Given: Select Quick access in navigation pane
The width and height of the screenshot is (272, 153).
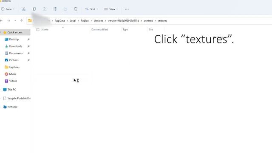Looking at the screenshot, I should pos(15,32).
